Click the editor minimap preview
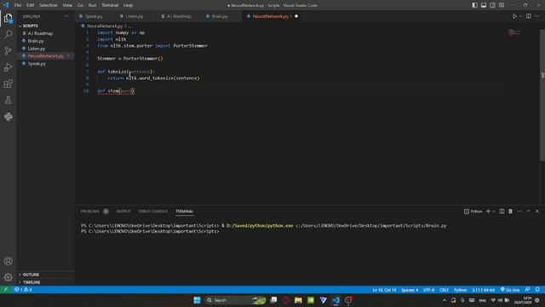 coord(514,32)
